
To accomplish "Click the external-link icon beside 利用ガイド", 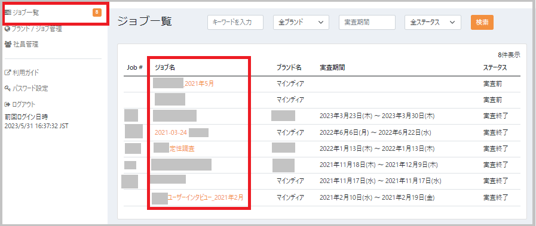I will click(x=8, y=73).
